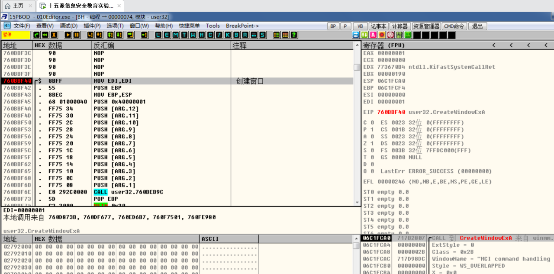This screenshot has width=554, height=274.
Task: Expand the 快捷菜单 menu
Action: pos(189,26)
